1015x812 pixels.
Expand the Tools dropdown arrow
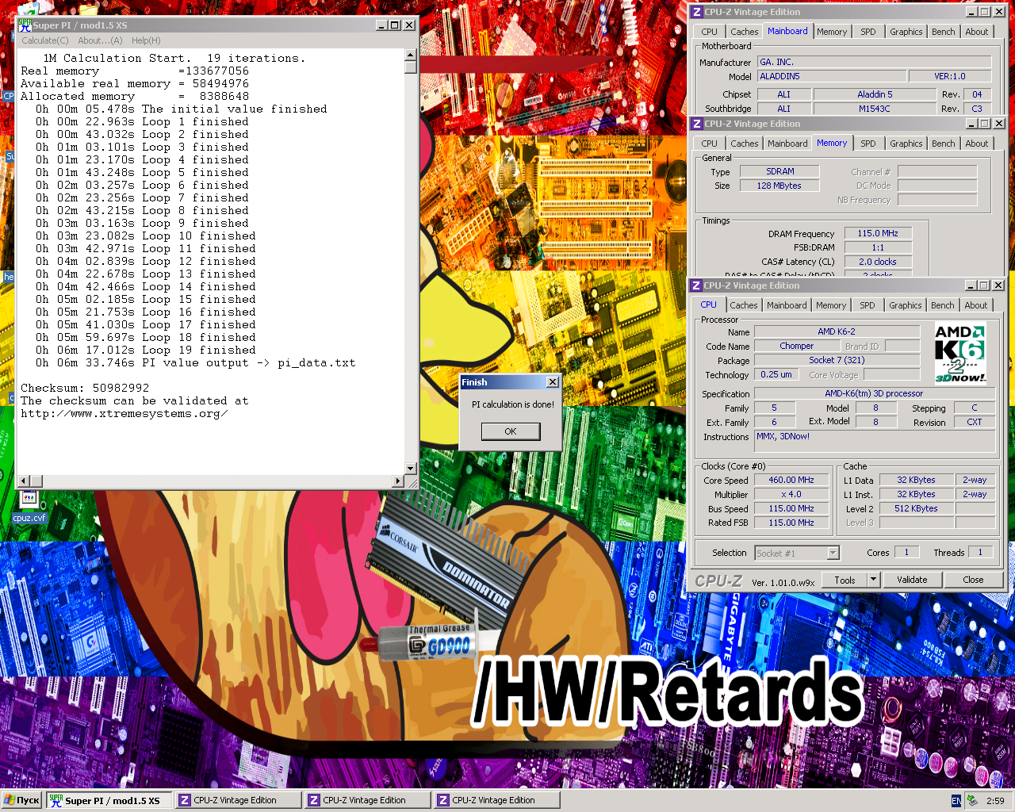point(874,580)
